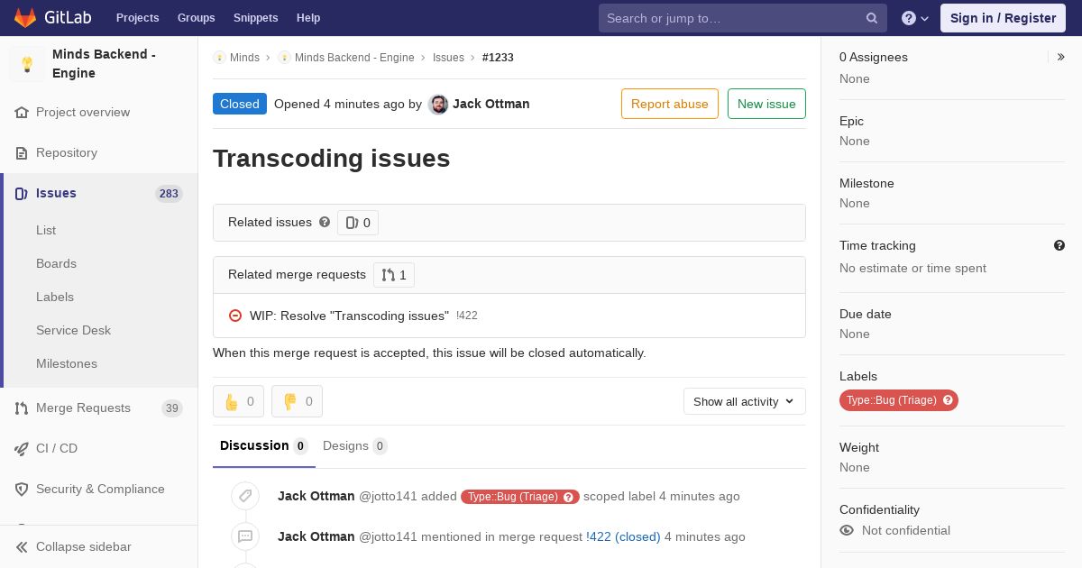Open Labels under Issues
The height and width of the screenshot is (568, 1082).
55,298
